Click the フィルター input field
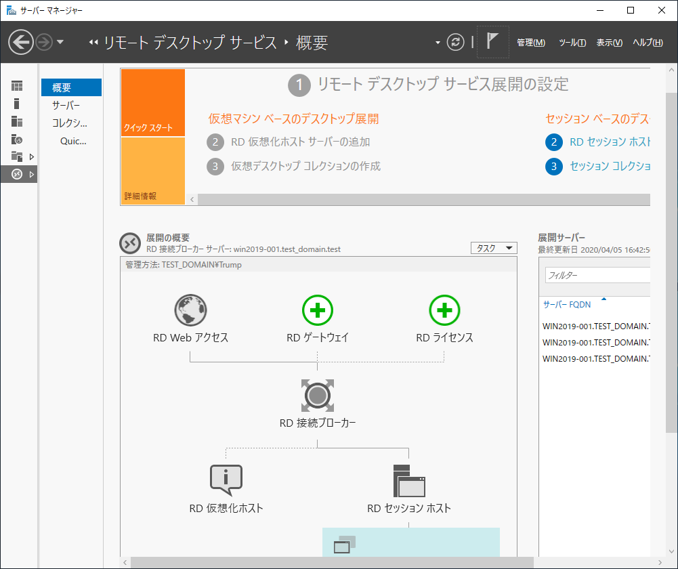 click(597, 275)
